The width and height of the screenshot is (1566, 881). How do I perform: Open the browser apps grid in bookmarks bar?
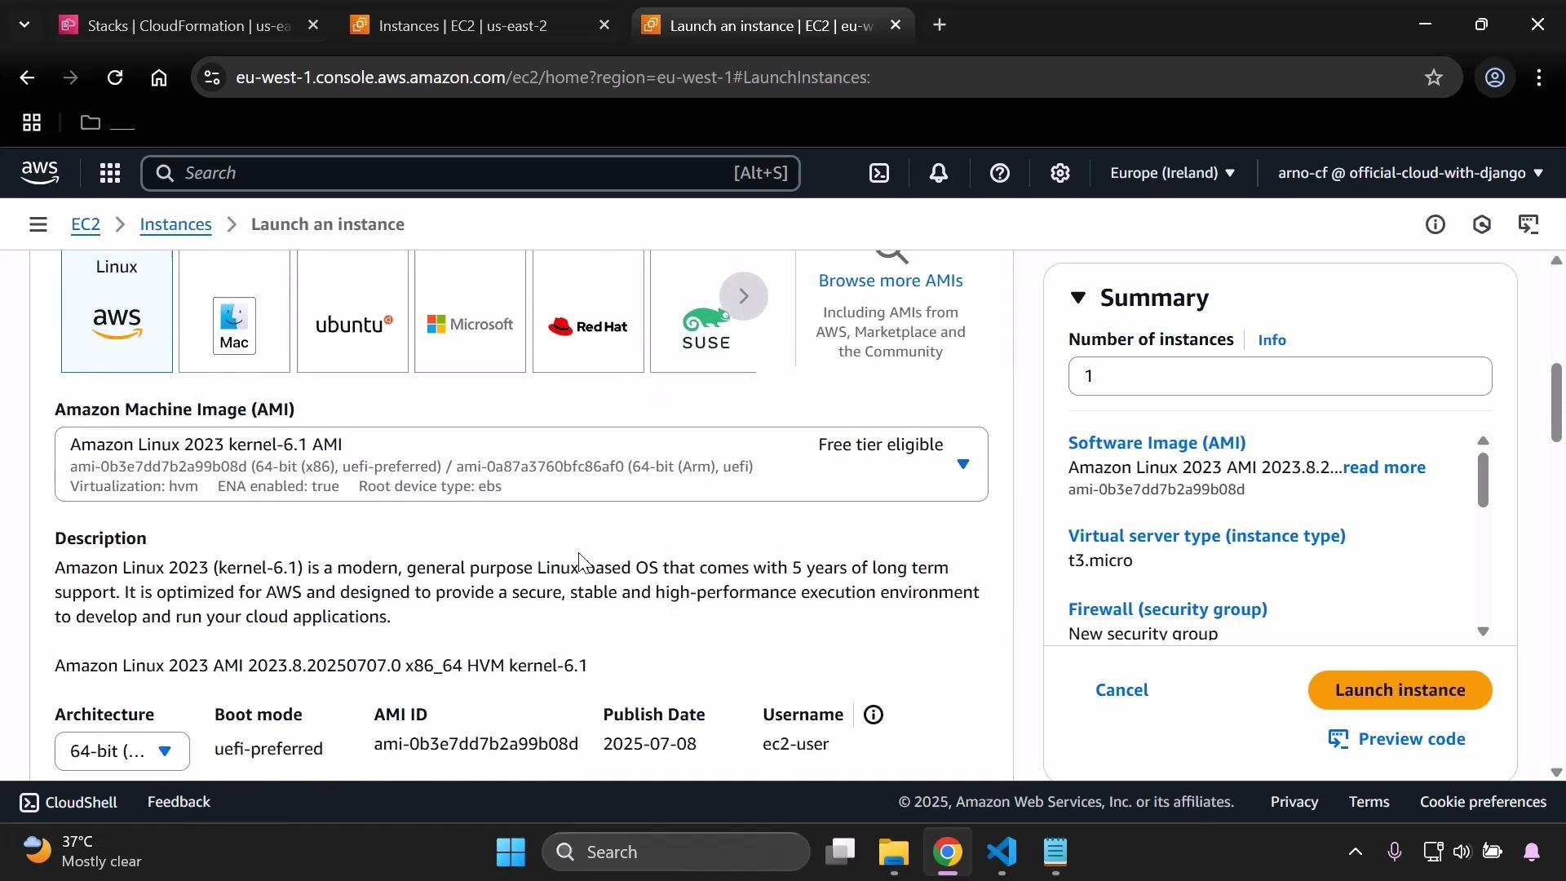tap(32, 123)
